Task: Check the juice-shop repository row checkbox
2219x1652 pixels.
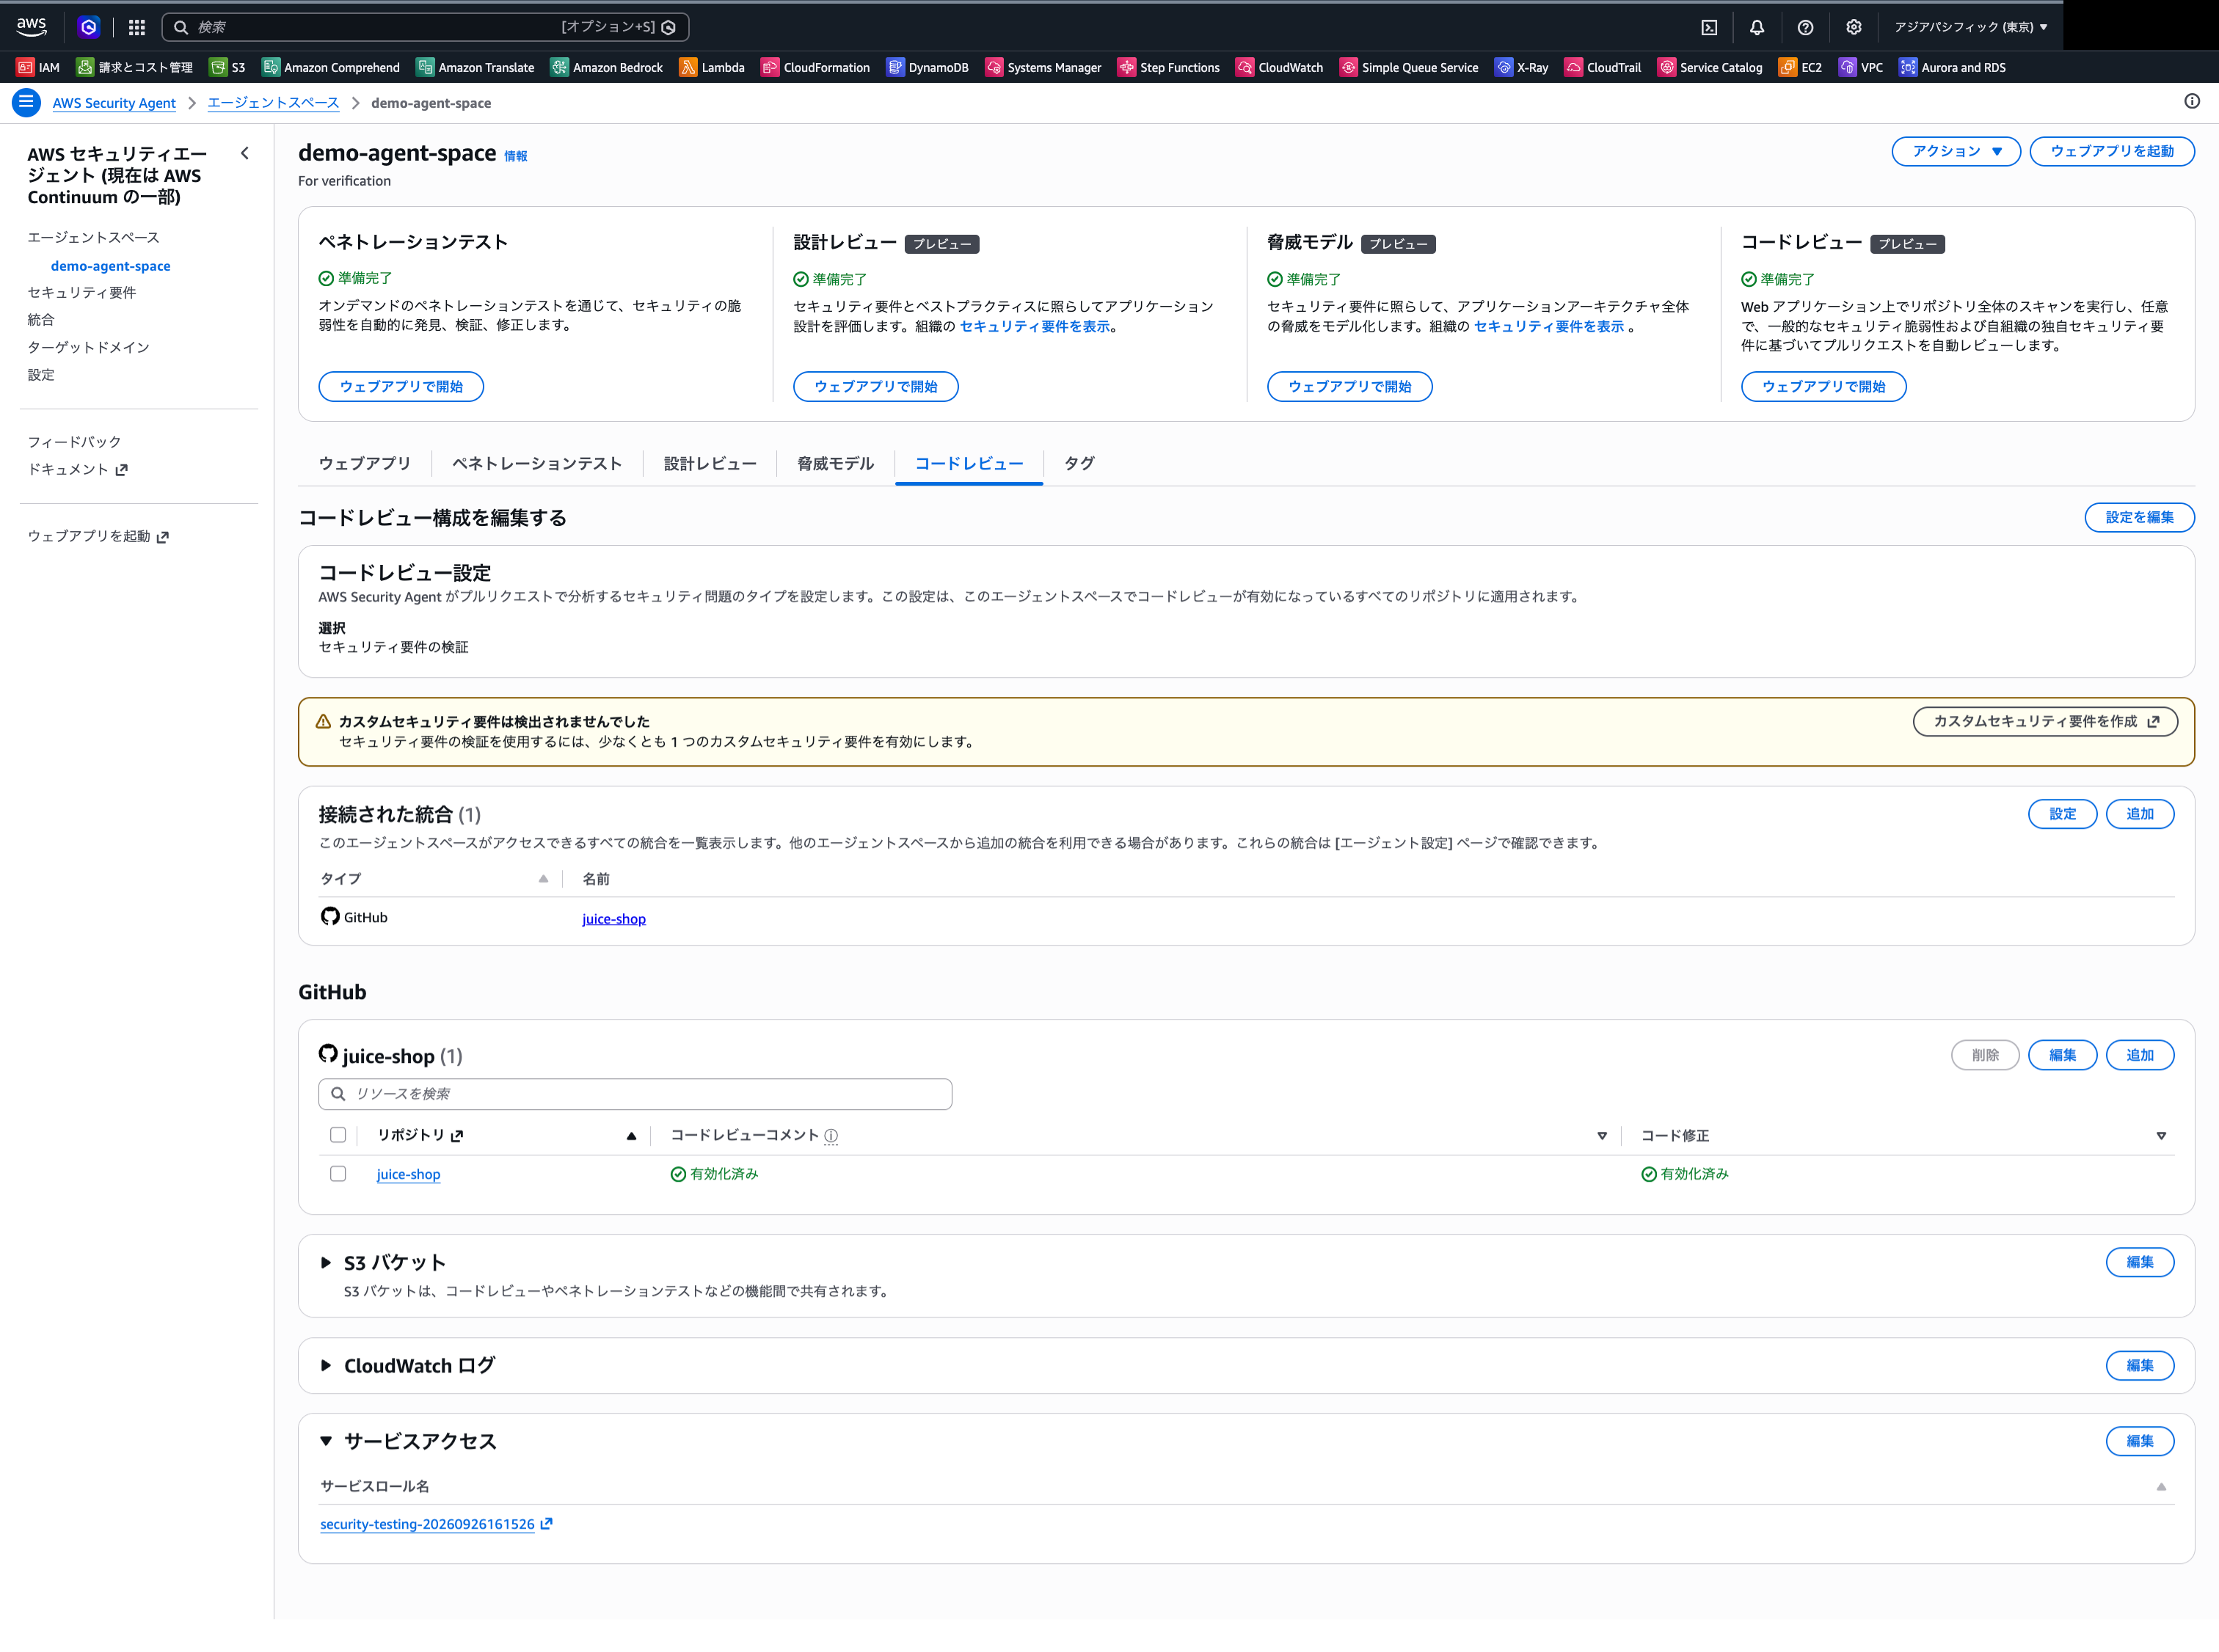Action: [338, 1174]
